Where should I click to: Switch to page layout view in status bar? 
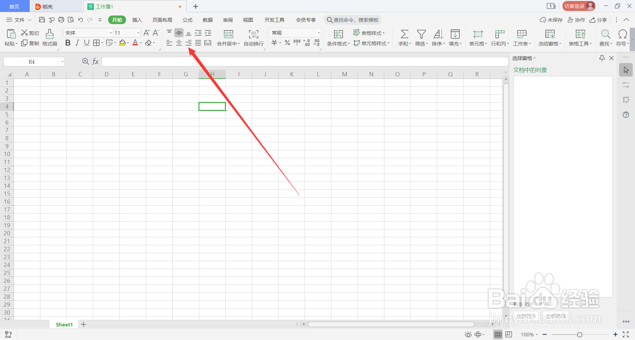click(x=509, y=334)
